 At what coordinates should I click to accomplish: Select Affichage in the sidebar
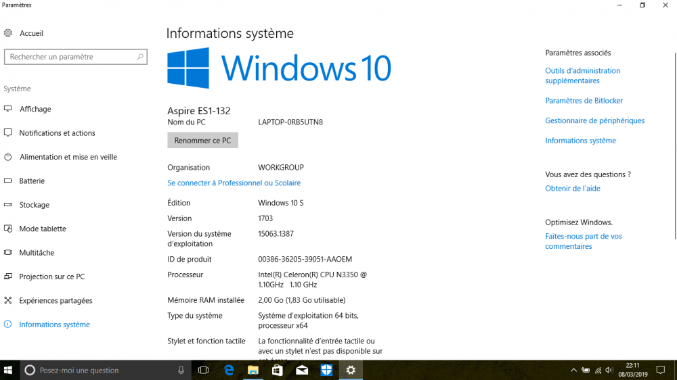point(35,109)
